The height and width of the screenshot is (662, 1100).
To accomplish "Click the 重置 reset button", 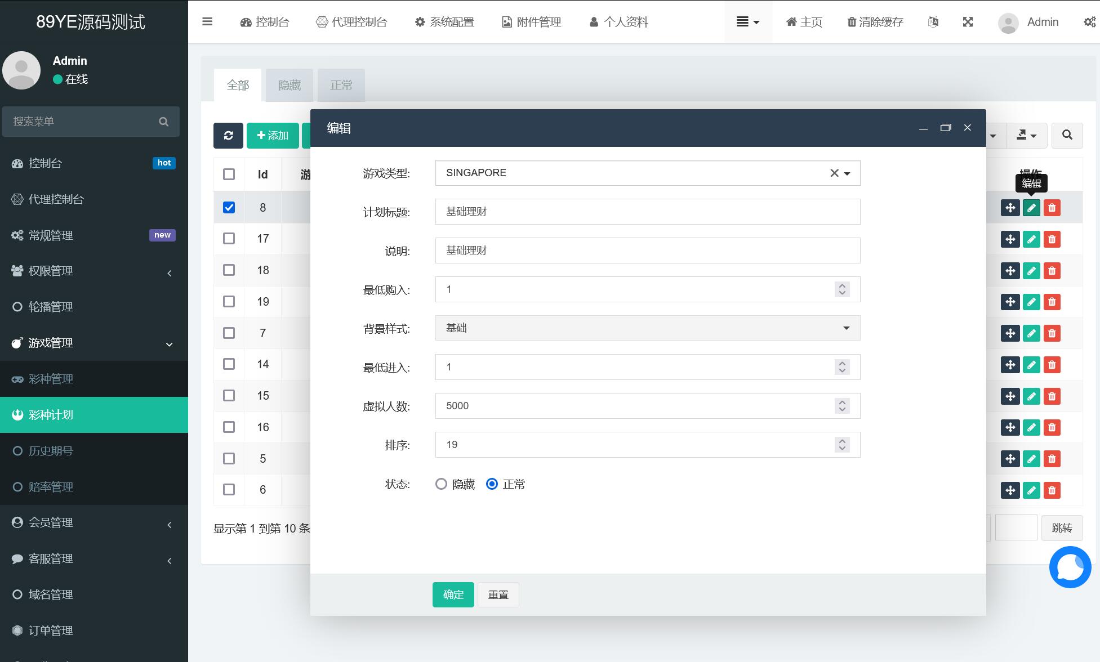I will click(498, 595).
